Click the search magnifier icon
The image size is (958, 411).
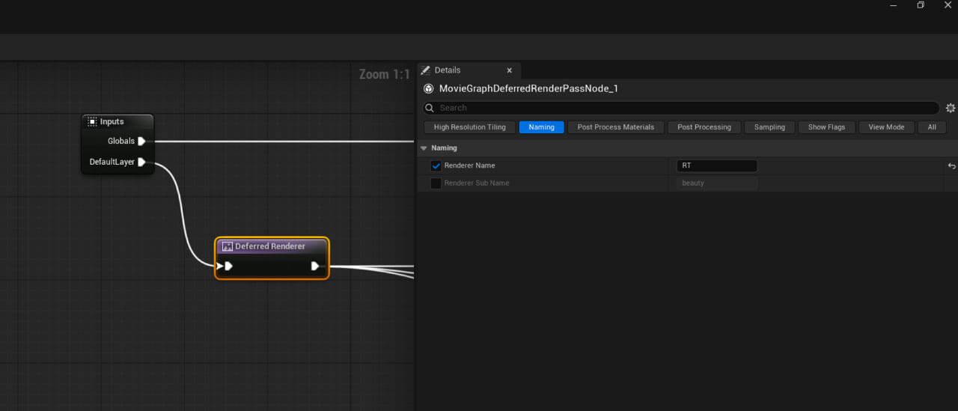430,108
